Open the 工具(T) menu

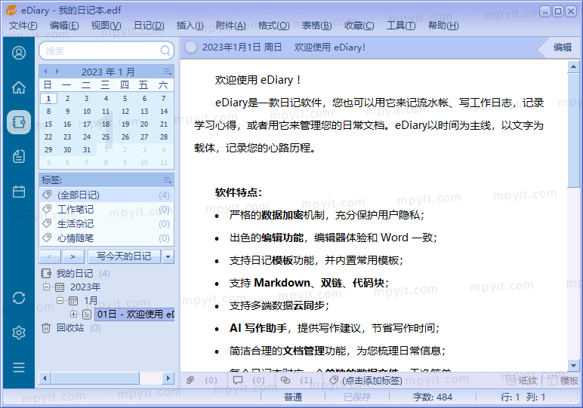[x=401, y=25]
